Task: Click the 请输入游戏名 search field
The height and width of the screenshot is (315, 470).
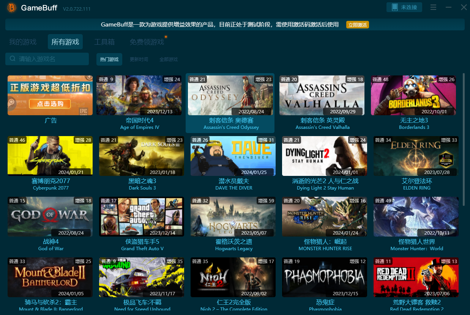Action: coord(47,59)
